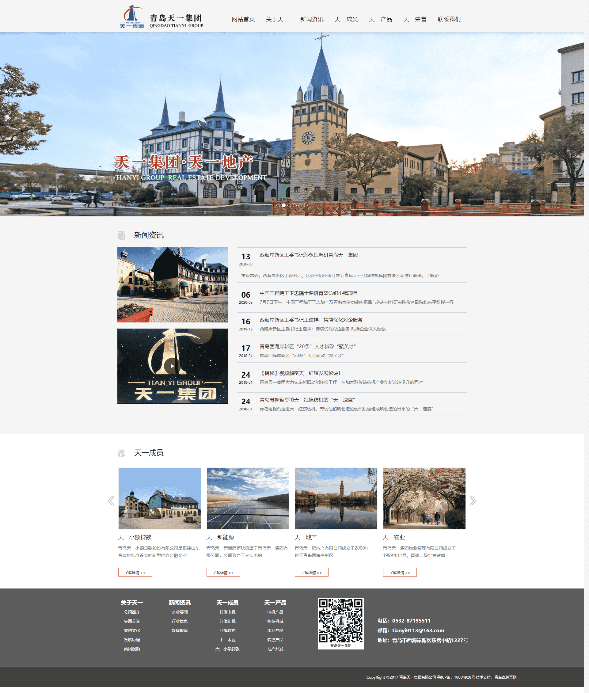Open the 天一地产 lake tower image
Image resolution: width=589 pixels, height=693 pixels.
point(336,498)
